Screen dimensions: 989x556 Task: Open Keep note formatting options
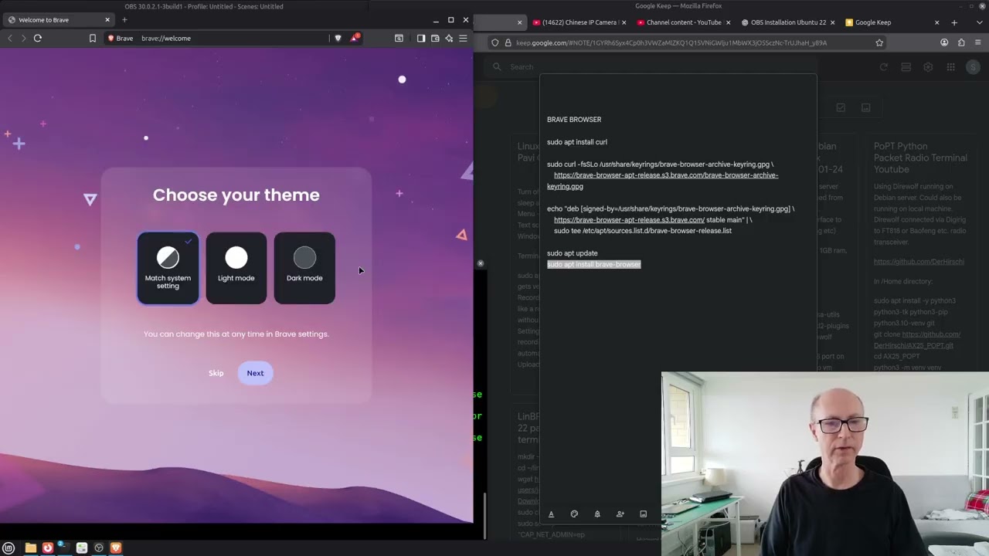(x=551, y=514)
